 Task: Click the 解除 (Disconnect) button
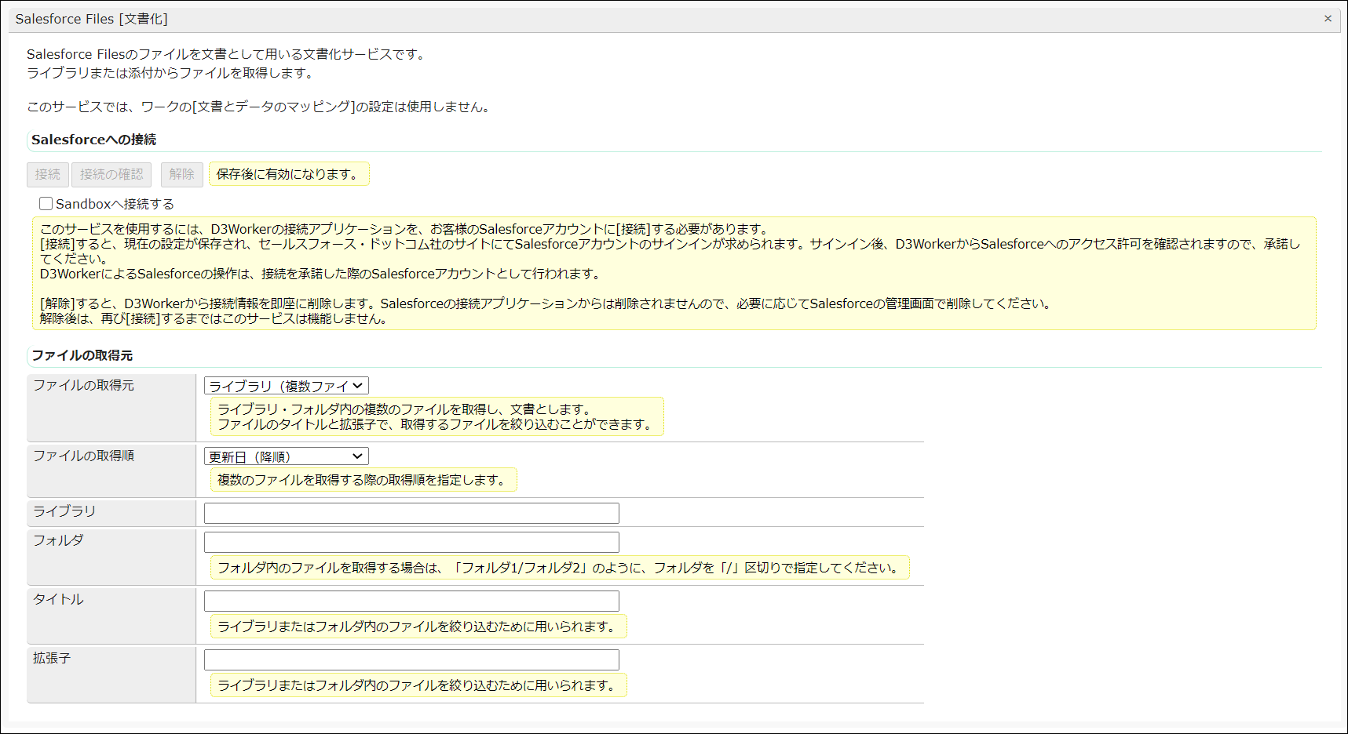click(181, 174)
